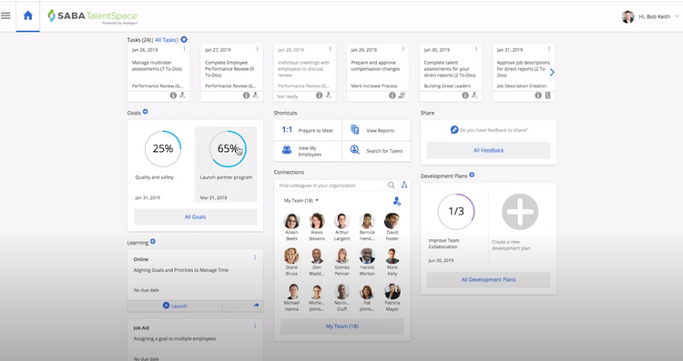683x361 pixels.
Task: Open options menu on Jan 26 task card
Action: [184, 49]
